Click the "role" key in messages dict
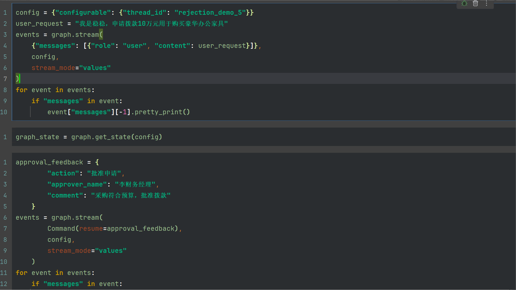The image size is (516, 290). tap(103, 46)
